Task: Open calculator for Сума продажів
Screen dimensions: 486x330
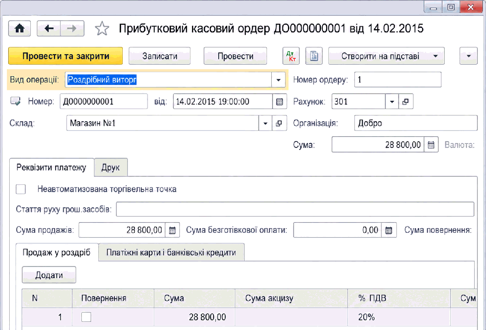Action: coord(172,230)
